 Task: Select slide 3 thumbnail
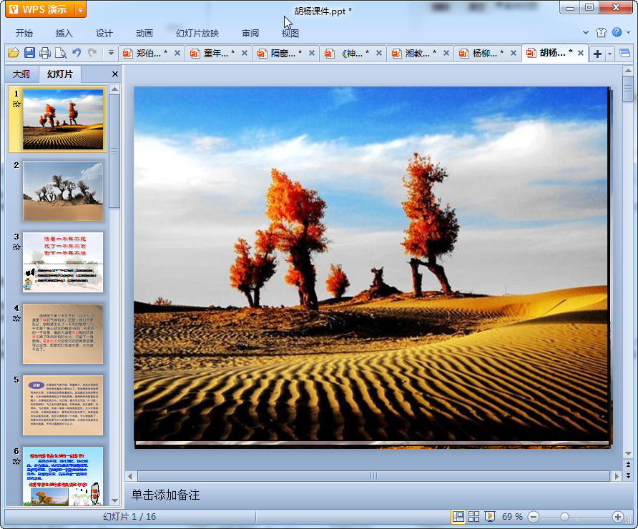coord(63,262)
